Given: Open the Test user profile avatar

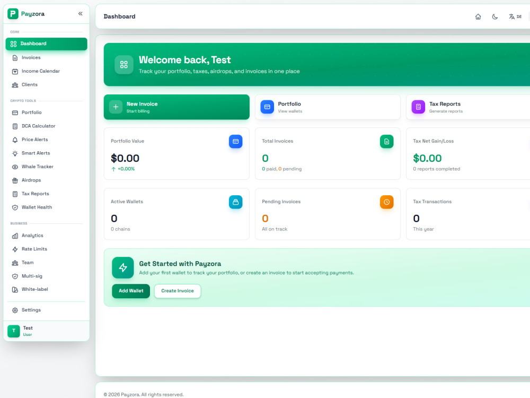Looking at the screenshot, I should pos(14,331).
